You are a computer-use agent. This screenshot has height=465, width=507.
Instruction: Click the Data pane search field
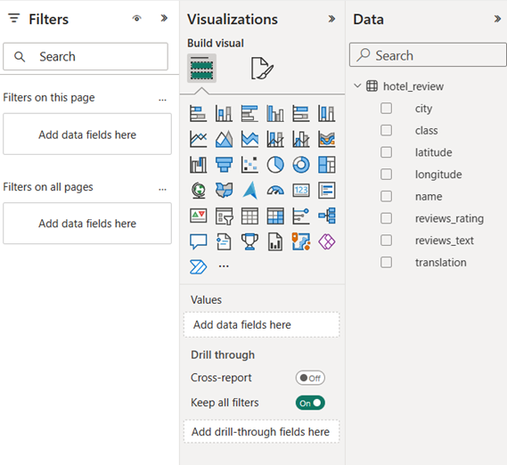coord(428,55)
